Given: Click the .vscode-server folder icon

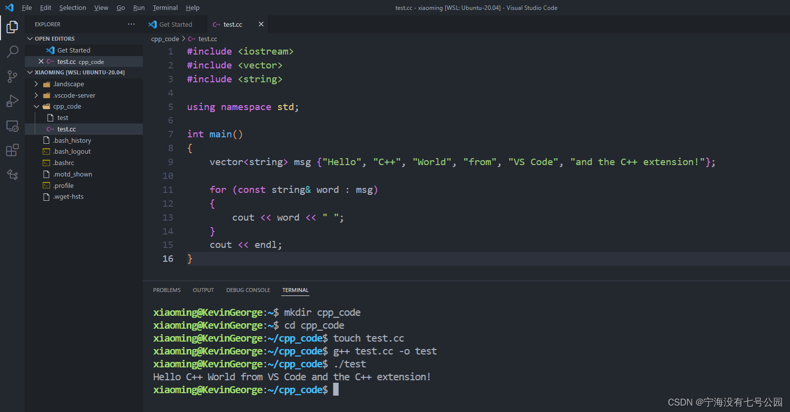Looking at the screenshot, I should click(47, 96).
